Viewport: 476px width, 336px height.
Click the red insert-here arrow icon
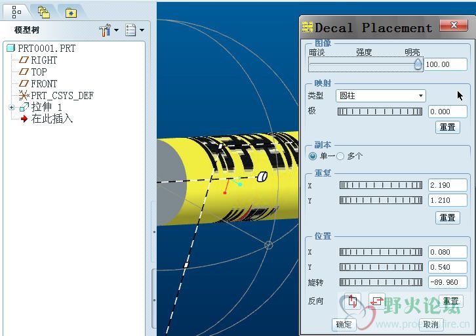24,119
